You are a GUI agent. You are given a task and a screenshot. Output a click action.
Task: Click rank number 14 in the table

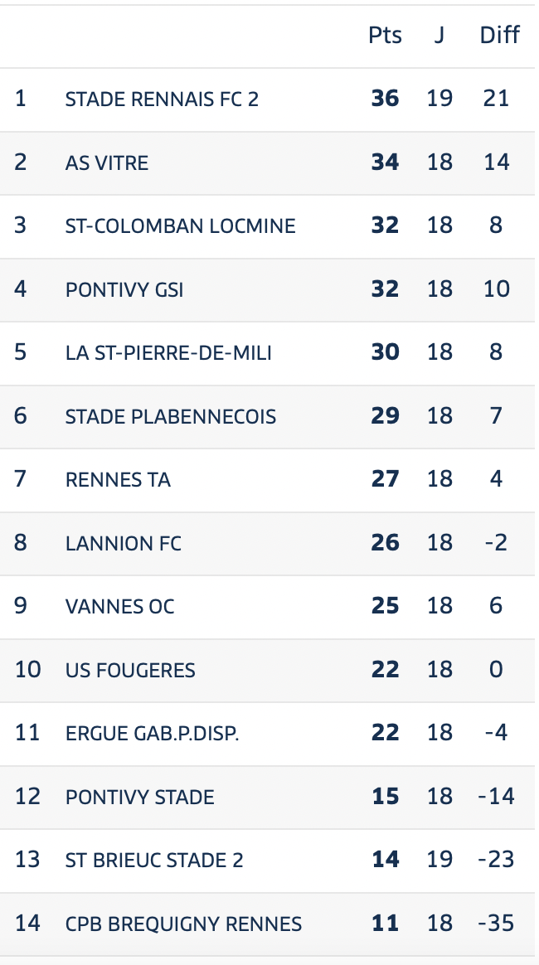[x=27, y=924]
